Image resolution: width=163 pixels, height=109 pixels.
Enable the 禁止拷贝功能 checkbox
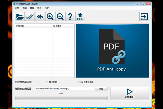click(x=79, y=82)
